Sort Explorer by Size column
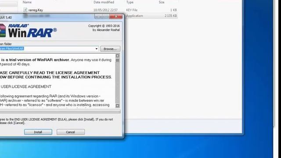281x158 pixels. pos(162,2)
